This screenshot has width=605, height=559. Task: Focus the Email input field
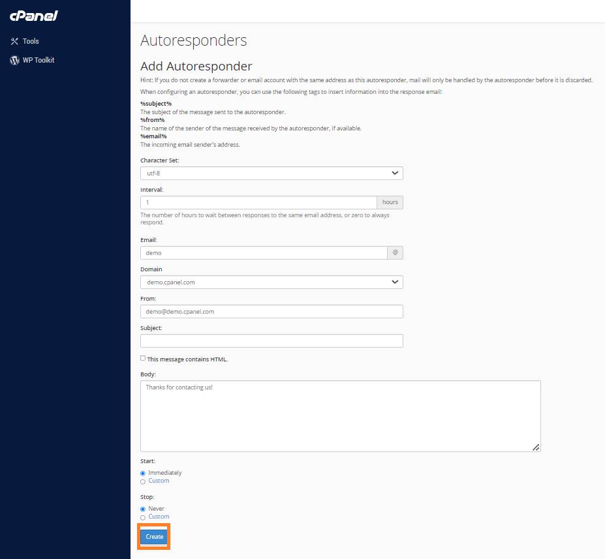(x=264, y=253)
